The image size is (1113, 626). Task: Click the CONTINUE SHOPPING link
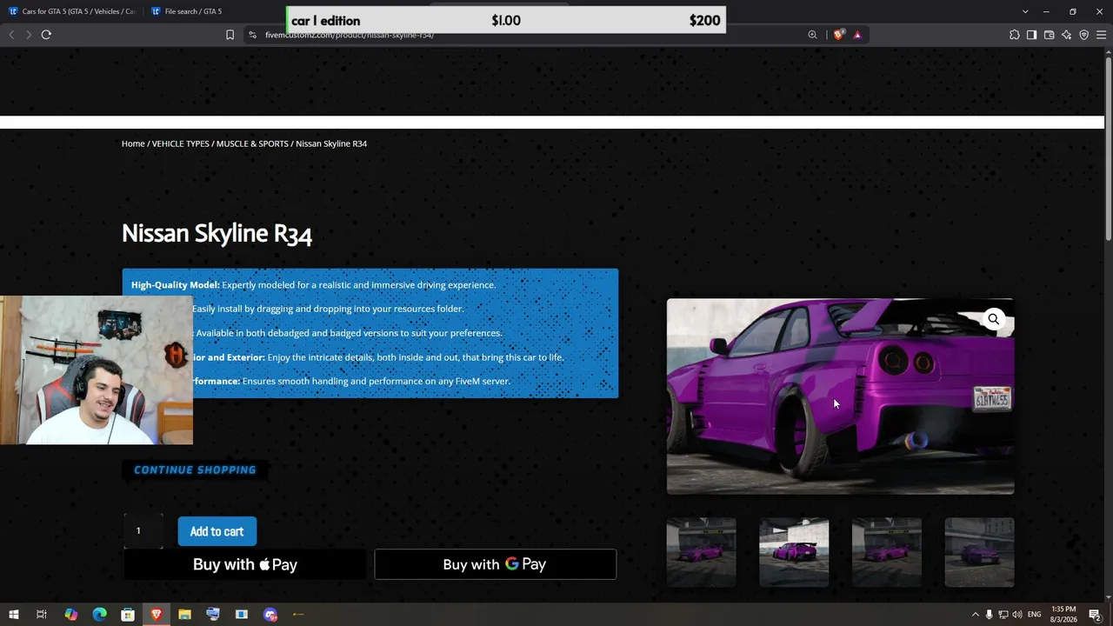click(195, 469)
